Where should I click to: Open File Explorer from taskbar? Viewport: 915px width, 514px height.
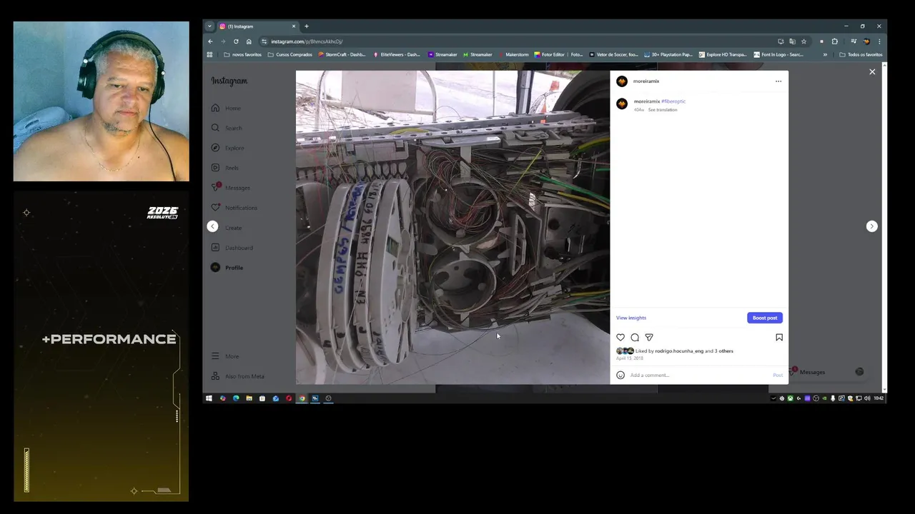[249, 398]
